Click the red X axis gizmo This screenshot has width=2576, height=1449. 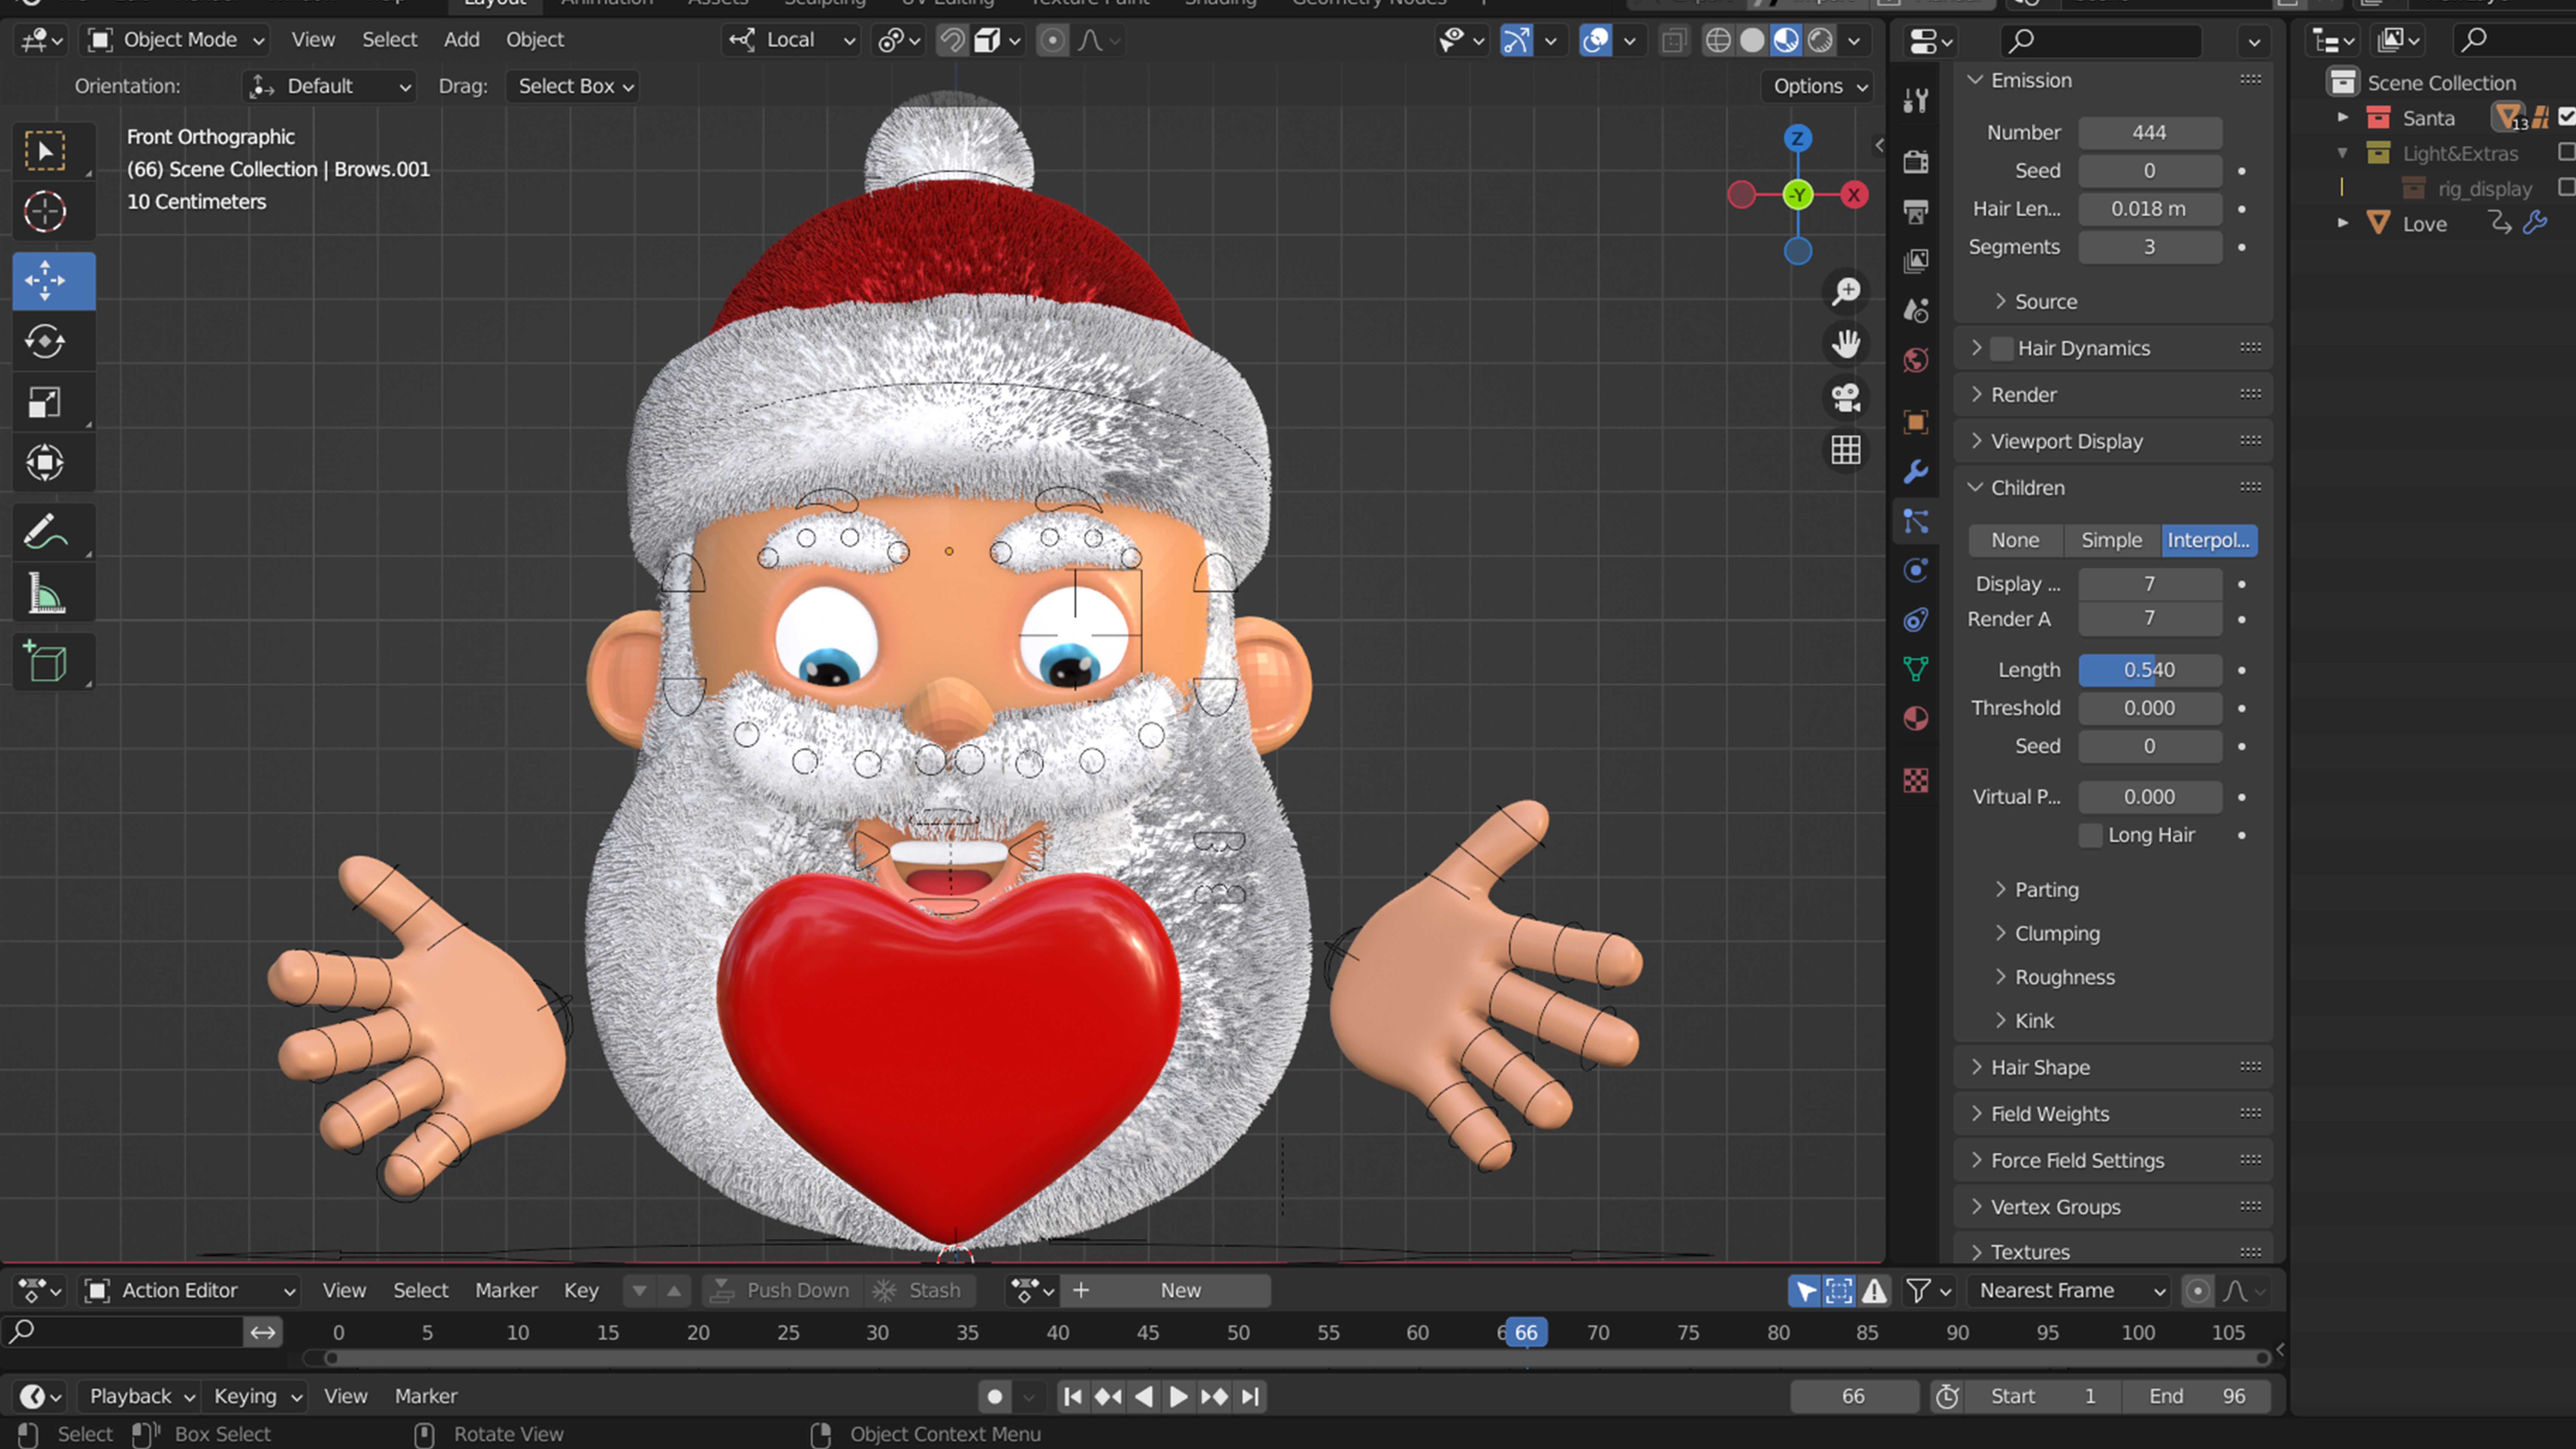click(x=1854, y=195)
